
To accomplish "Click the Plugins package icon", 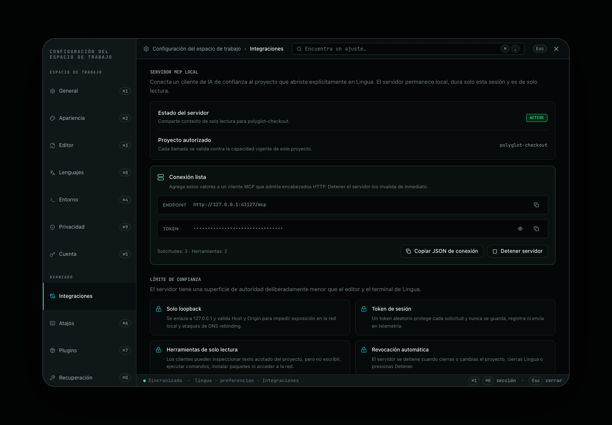I will click(x=52, y=351).
